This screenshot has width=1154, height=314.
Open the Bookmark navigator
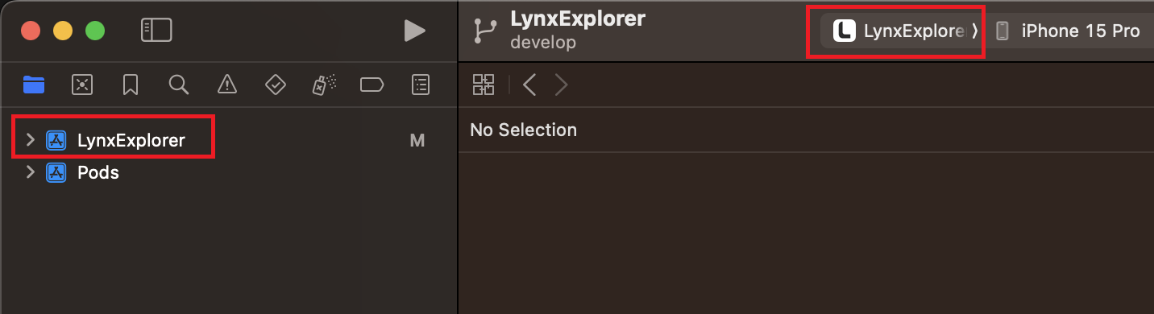pyautogui.click(x=131, y=85)
